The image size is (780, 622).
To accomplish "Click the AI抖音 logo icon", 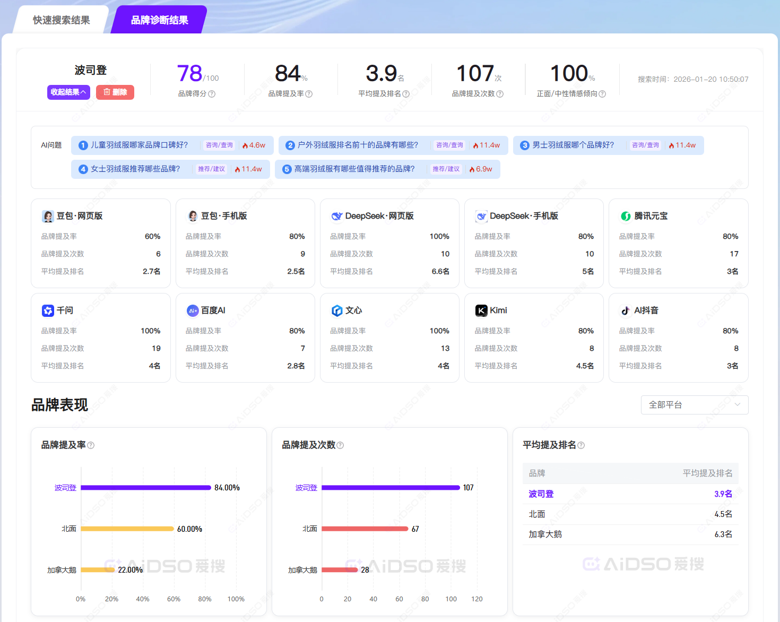I will tap(626, 310).
